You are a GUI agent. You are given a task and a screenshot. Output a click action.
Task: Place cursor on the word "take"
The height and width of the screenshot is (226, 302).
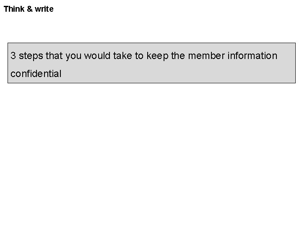123,56
